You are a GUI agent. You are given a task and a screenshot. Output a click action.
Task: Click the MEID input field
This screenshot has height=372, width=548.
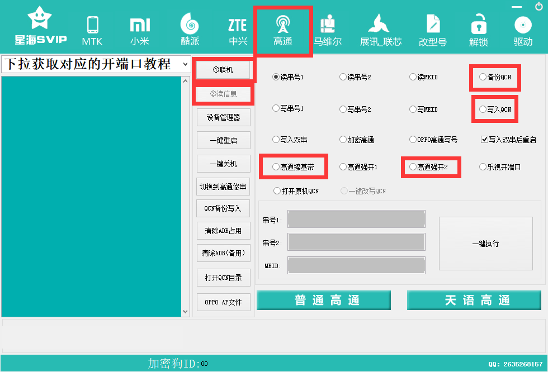coord(357,265)
